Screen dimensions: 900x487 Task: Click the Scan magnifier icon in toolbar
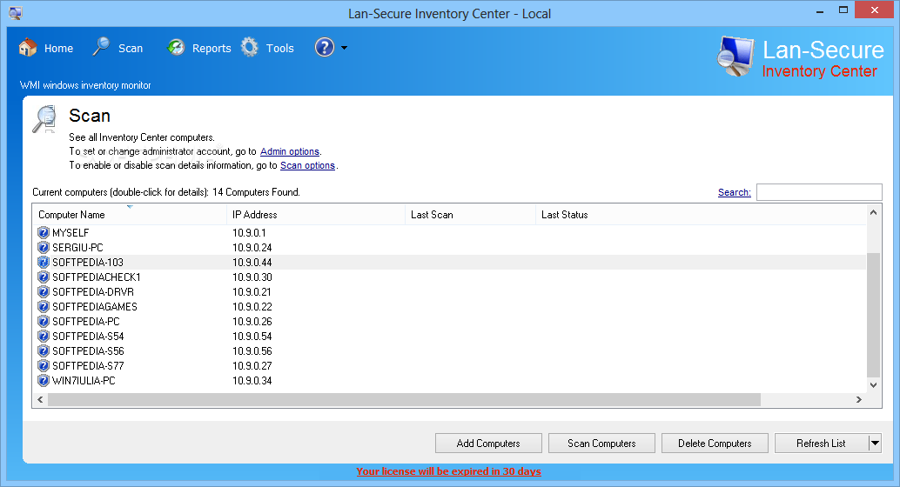click(101, 47)
